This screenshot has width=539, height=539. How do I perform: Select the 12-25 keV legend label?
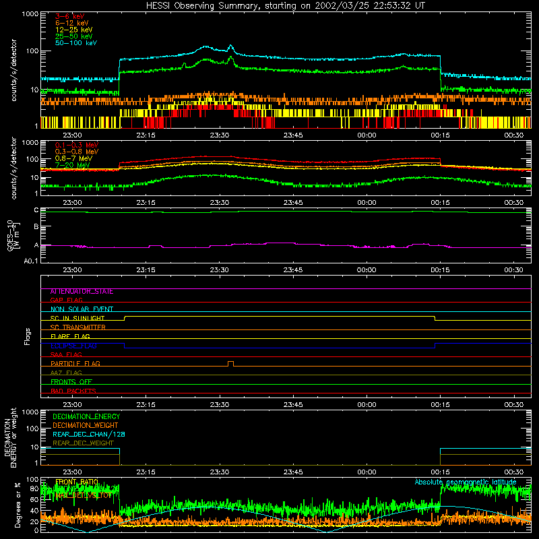(74, 30)
